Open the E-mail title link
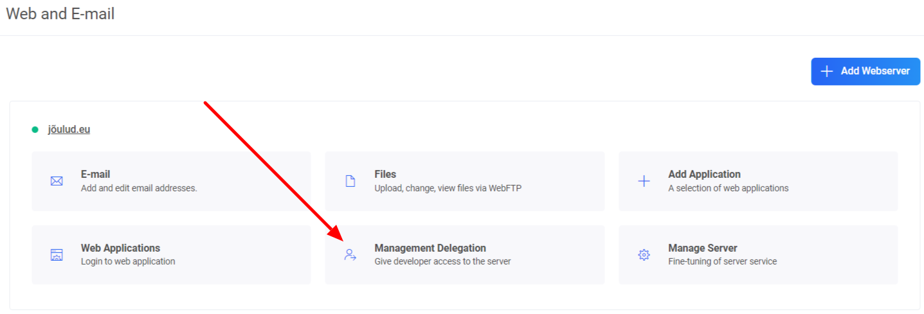 point(96,174)
